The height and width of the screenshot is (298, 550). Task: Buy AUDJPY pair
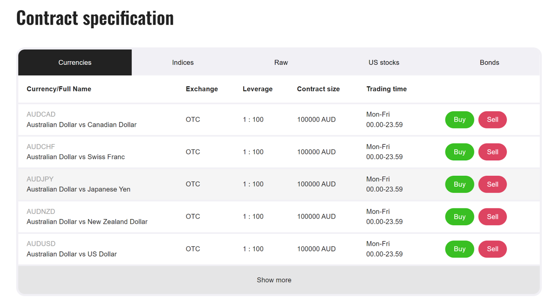click(x=460, y=184)
